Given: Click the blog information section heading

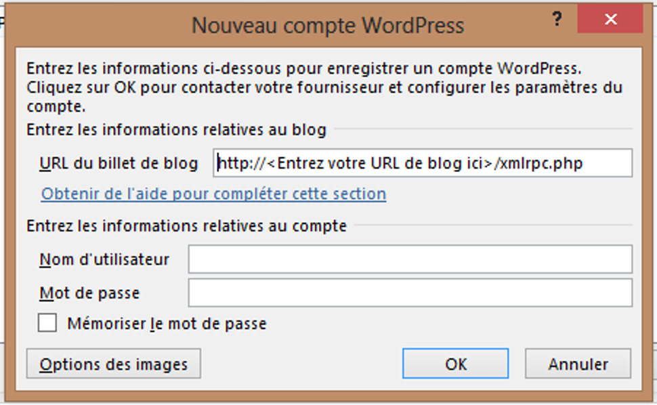Looking at the screenshot, I should click(x=176, y=129).
